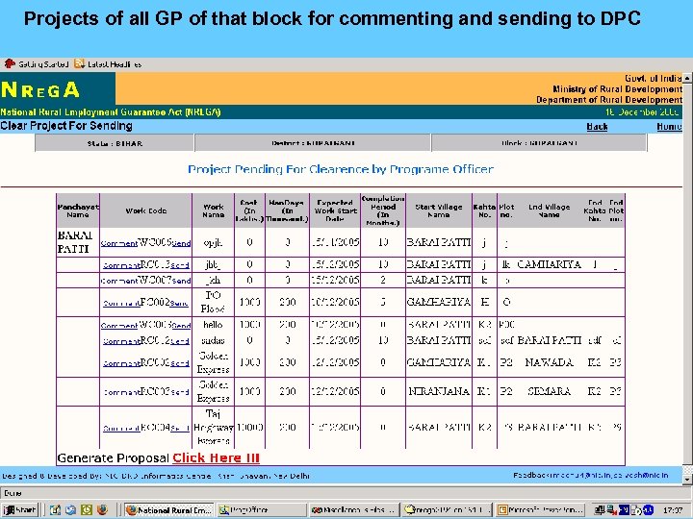Click the Back link in the header

[597, 127]
